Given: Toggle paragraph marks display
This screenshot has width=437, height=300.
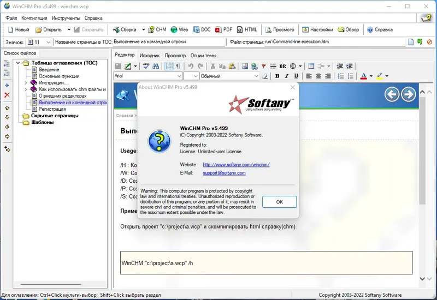Looking at the screenshot, I should point(178,66).
